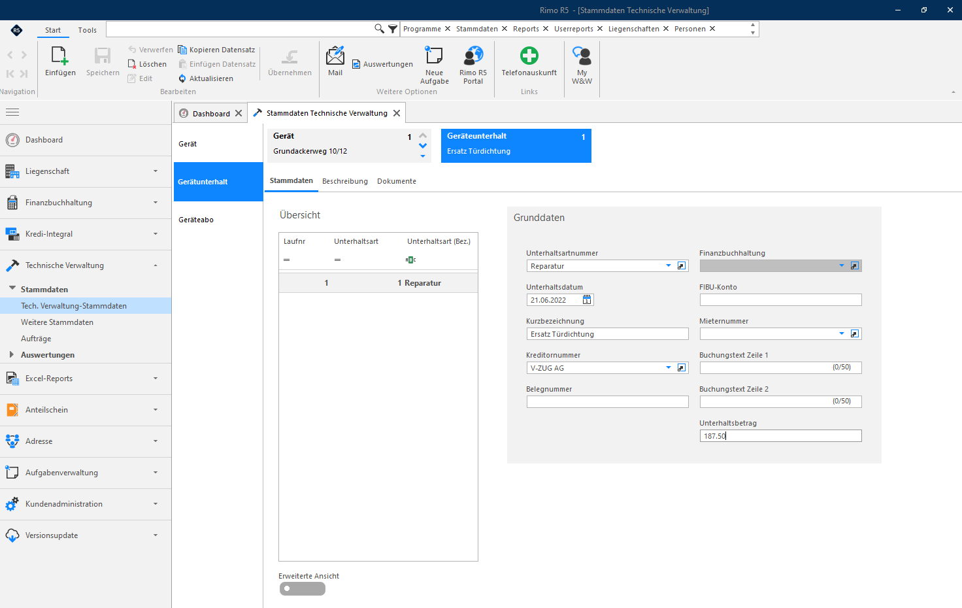
Task: Select Gerät in the left panel
Action: pyautogui.click(x=218, y=144)
